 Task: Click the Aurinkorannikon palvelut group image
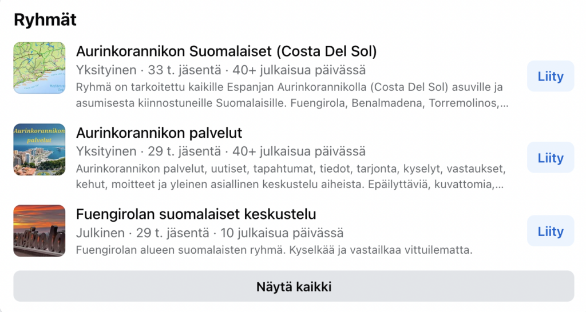[39, 149]
